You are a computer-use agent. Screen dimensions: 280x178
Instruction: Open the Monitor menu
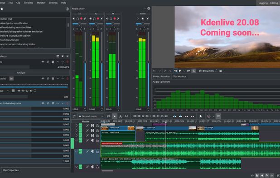[x=41, y=3]
